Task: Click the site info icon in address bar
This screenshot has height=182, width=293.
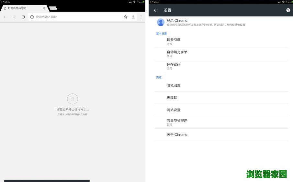Action: tap(32, 17)
